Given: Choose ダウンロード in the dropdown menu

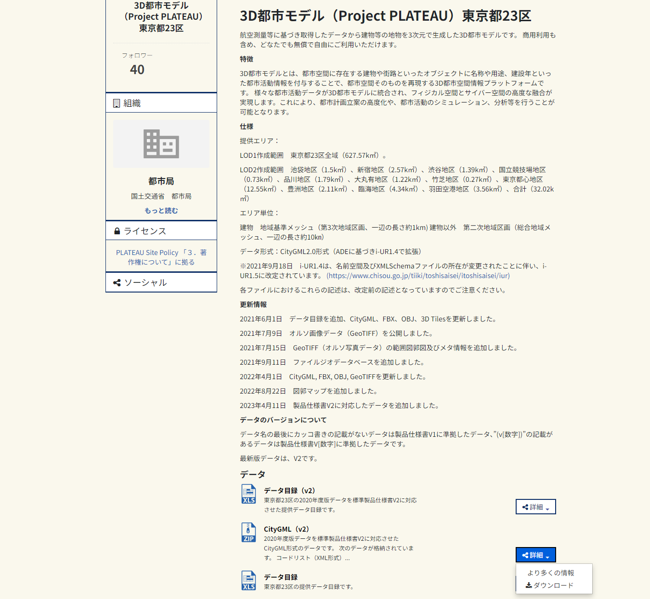Looking at the screenshot, I should (x=550, y=585).
